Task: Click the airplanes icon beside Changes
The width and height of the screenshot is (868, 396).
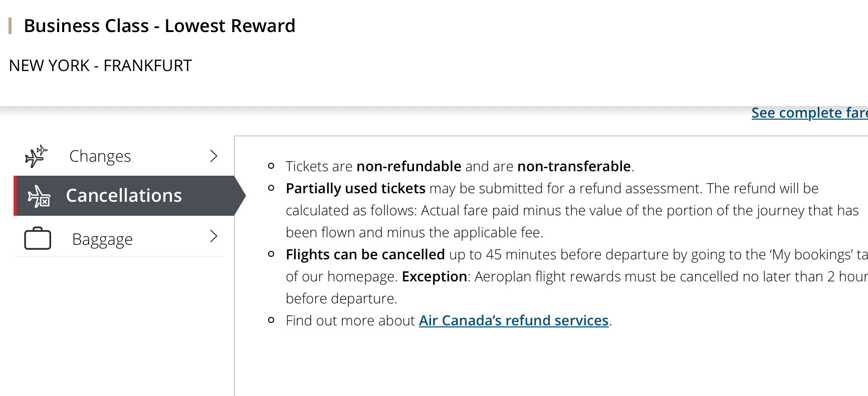Action: pos(36,156)
